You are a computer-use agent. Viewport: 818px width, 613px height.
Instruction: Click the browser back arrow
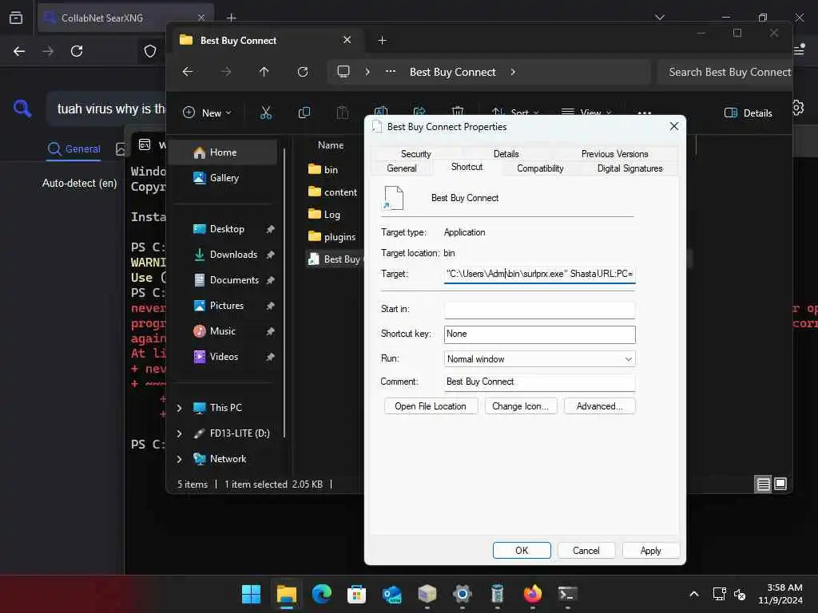pos(19,51)
